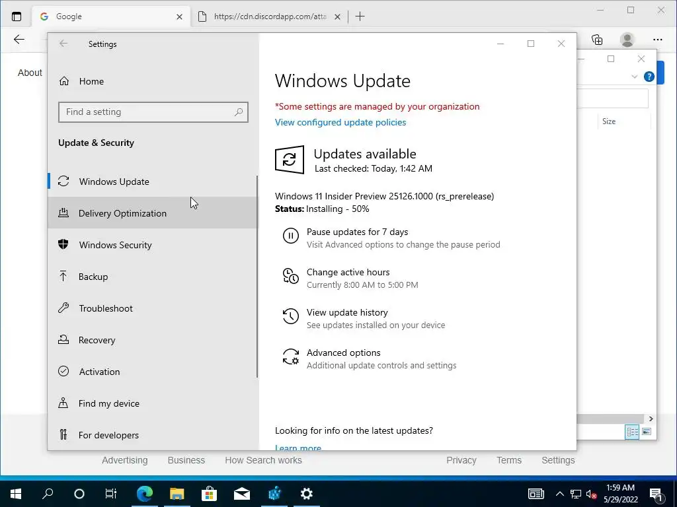The height and width of the screenshot is (507, 677).
Task: Click the Help icon in File Explorer
Action: (649, 77)
